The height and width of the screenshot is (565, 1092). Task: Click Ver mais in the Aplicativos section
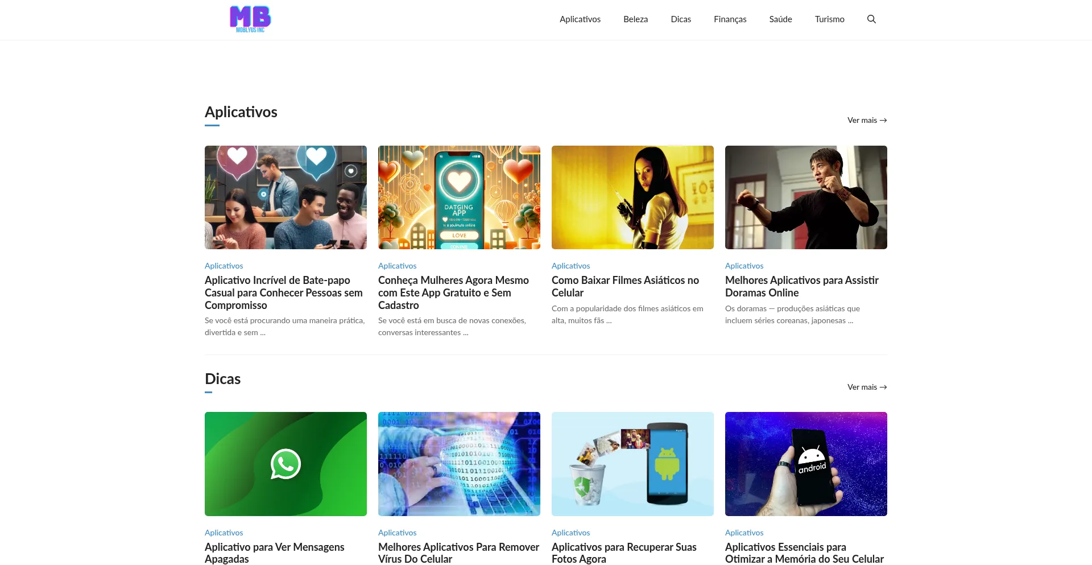[x=866, y=120]
